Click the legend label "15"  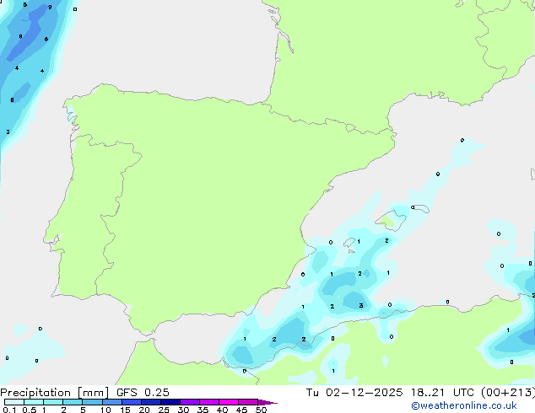click(125, 410)
